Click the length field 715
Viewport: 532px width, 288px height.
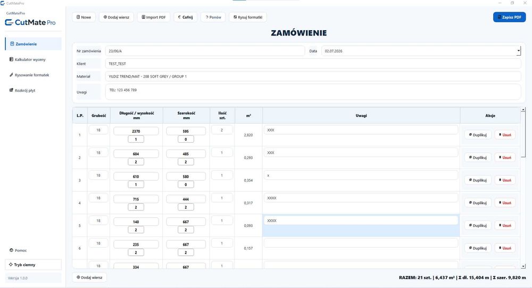pyautogui.click(x=136, y=199)
